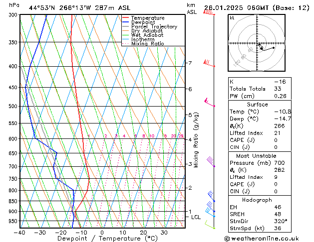This screenshot has height=242, width=314.
Task: Click the Hodograph section header in table
Action: [x=257, y=200]
